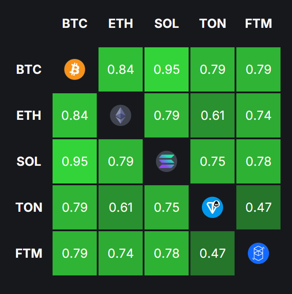Viewport: 292px width, 294px height.
Task: Click the ETH row label
Action: point(29,115)
